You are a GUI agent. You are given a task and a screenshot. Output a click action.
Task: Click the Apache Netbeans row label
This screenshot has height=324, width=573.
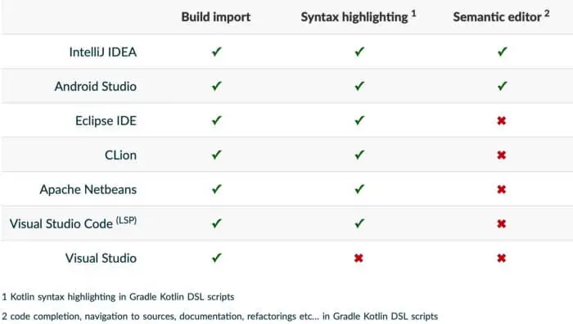point(88,190)
